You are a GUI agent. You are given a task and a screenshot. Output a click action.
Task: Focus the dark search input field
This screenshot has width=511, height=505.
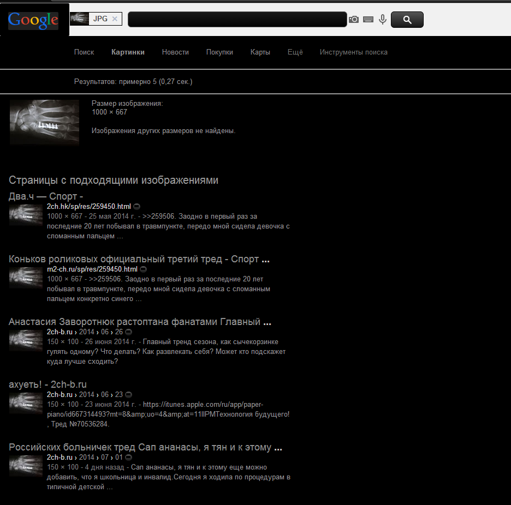pos(237,20)
